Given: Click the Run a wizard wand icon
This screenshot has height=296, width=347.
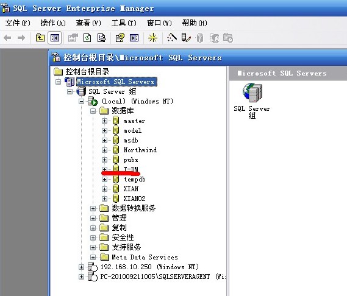Looking at the screenshot, I should (x=172, y=37).
